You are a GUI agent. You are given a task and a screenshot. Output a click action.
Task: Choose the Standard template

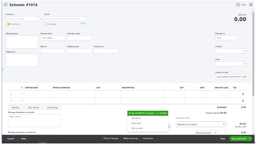click(136, 118)
